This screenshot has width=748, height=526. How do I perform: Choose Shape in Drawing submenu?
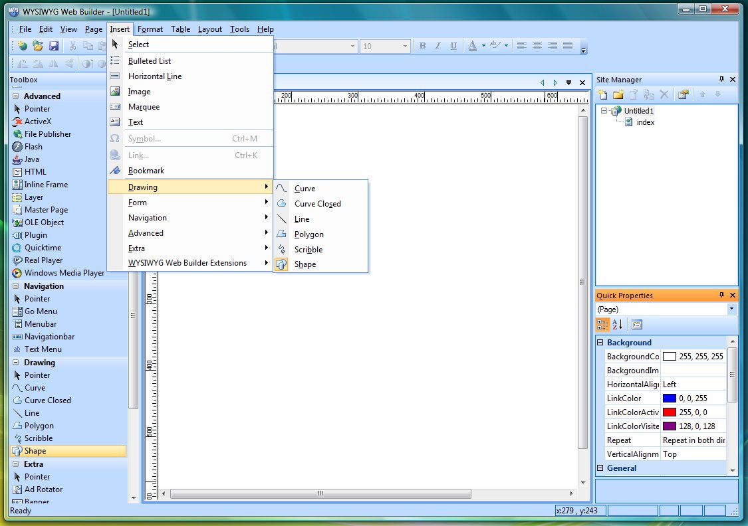(x=320, y=264)
